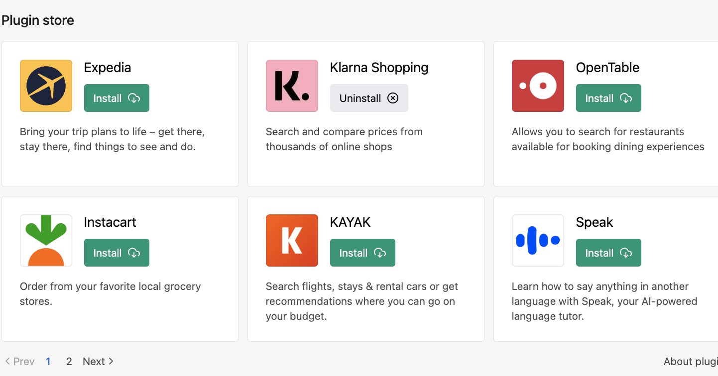Install the Expedia plugin
This screenshot has height=376, width=718.
coord(117,98)
